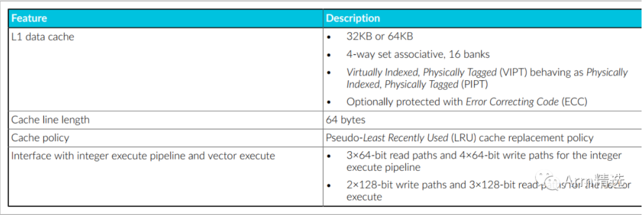Click the Feature column header
The height and width of the screenshot is (215, 643).
coord(29,19)
